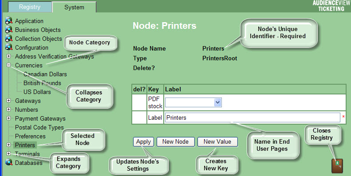Select the Printers node label
This screenshot has height=176, width=351.
pos(25,145)
